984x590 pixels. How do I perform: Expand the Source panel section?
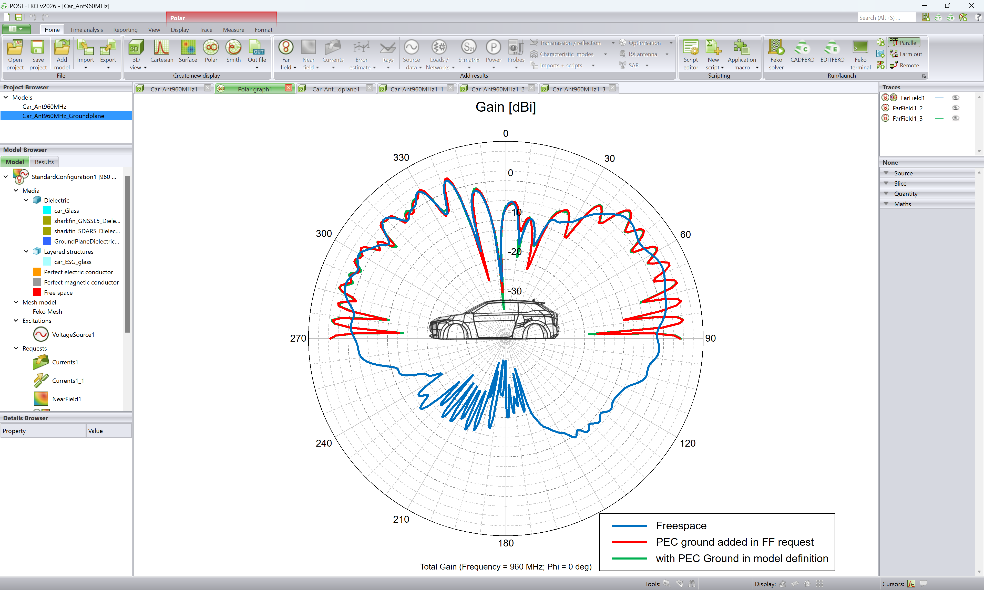pyautogui.click(x=927, y=173)
